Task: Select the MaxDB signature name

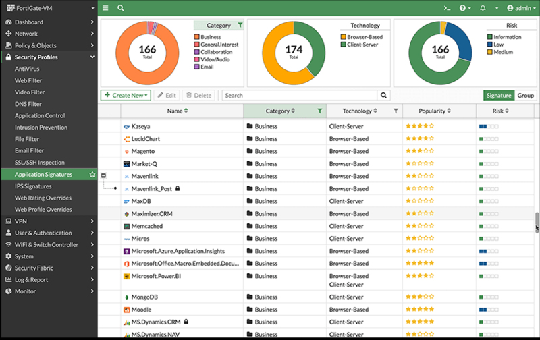Action: [x=141, y=201]
